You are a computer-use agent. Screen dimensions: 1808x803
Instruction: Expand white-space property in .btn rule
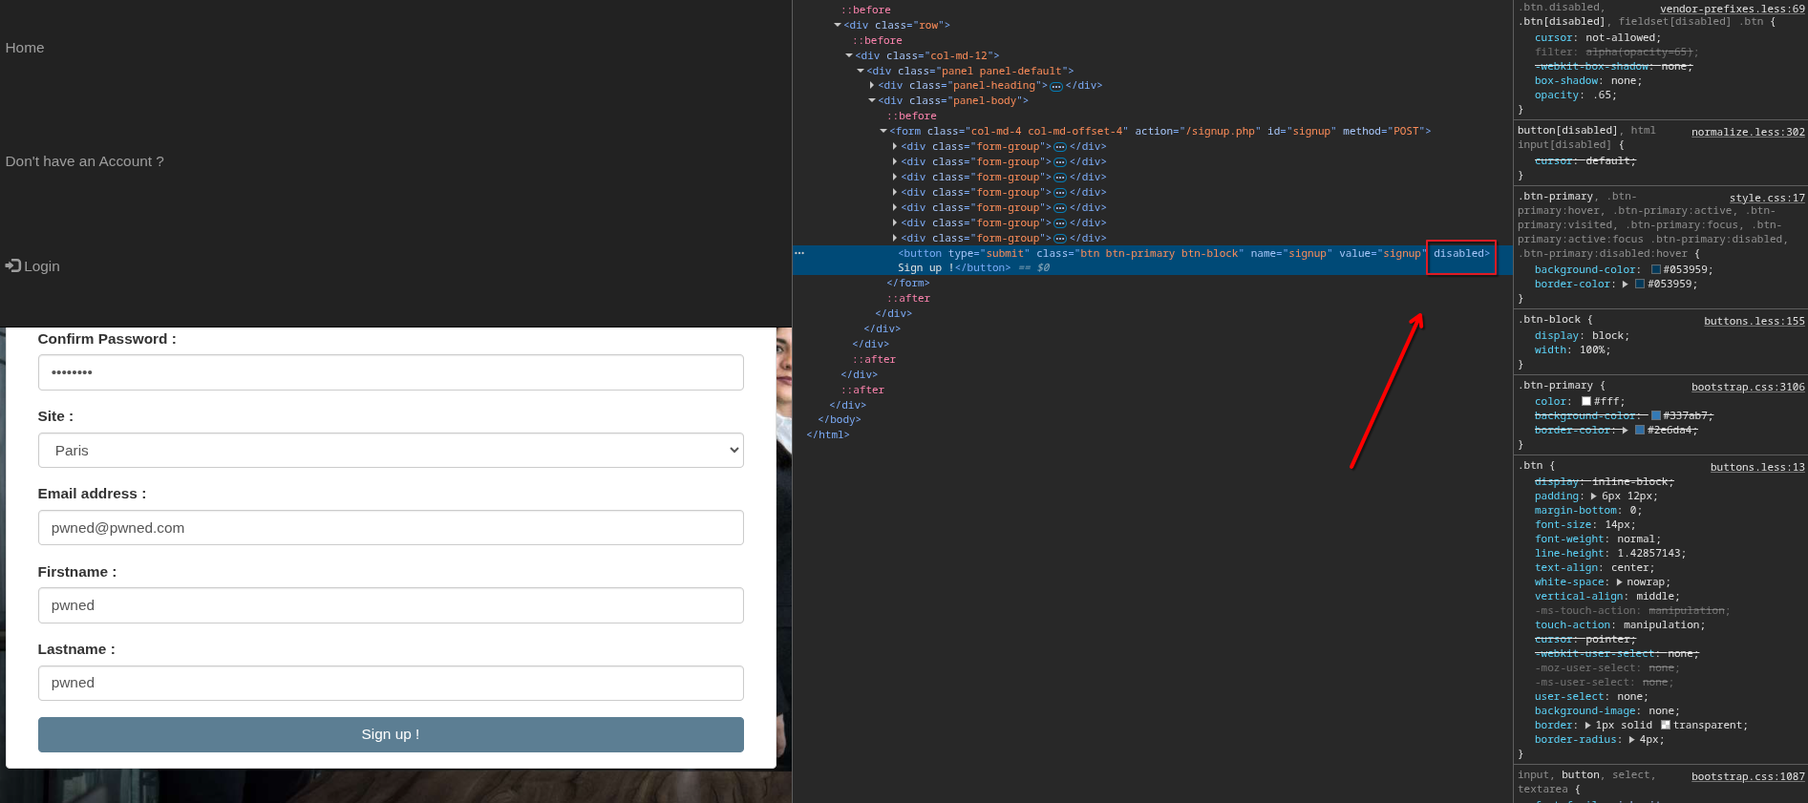pos(1619,582)
